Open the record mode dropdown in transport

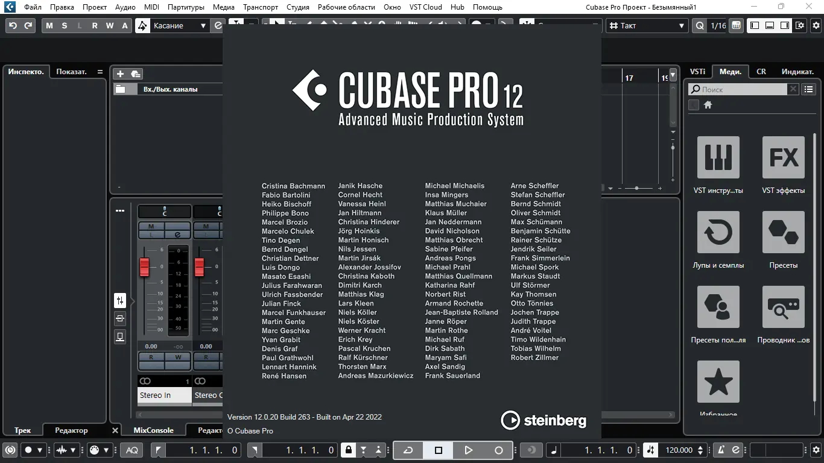pyautogui.click(x=33, y=450)
